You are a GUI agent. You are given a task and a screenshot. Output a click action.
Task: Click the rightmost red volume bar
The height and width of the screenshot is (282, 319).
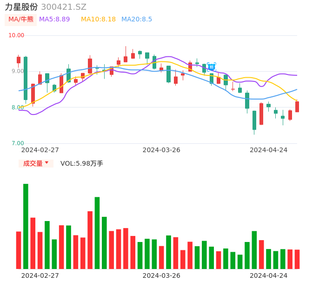(x=297, y=259)
